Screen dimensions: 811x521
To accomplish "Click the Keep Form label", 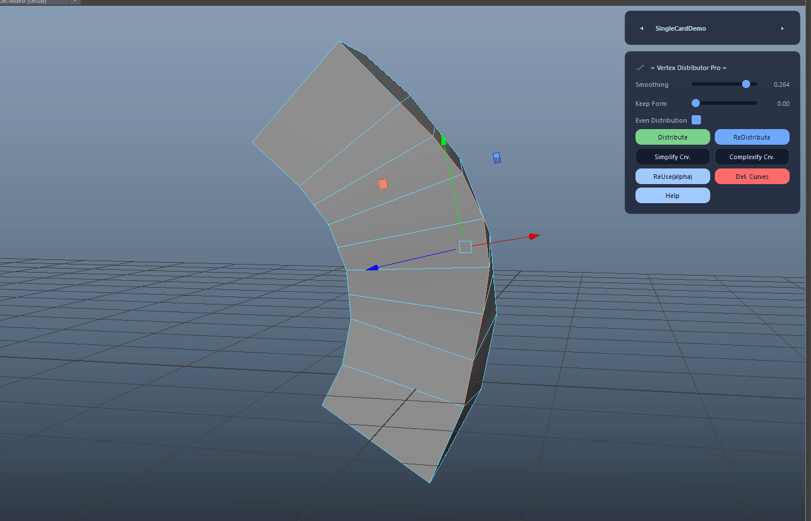I will pos(651,104).
